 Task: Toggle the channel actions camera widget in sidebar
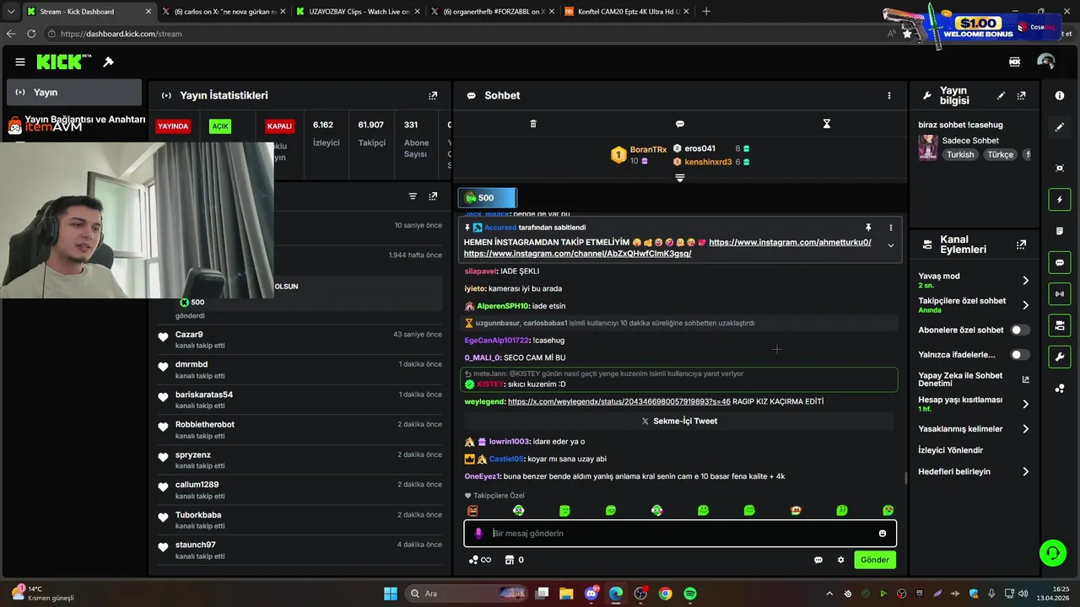pos(1060,325)
